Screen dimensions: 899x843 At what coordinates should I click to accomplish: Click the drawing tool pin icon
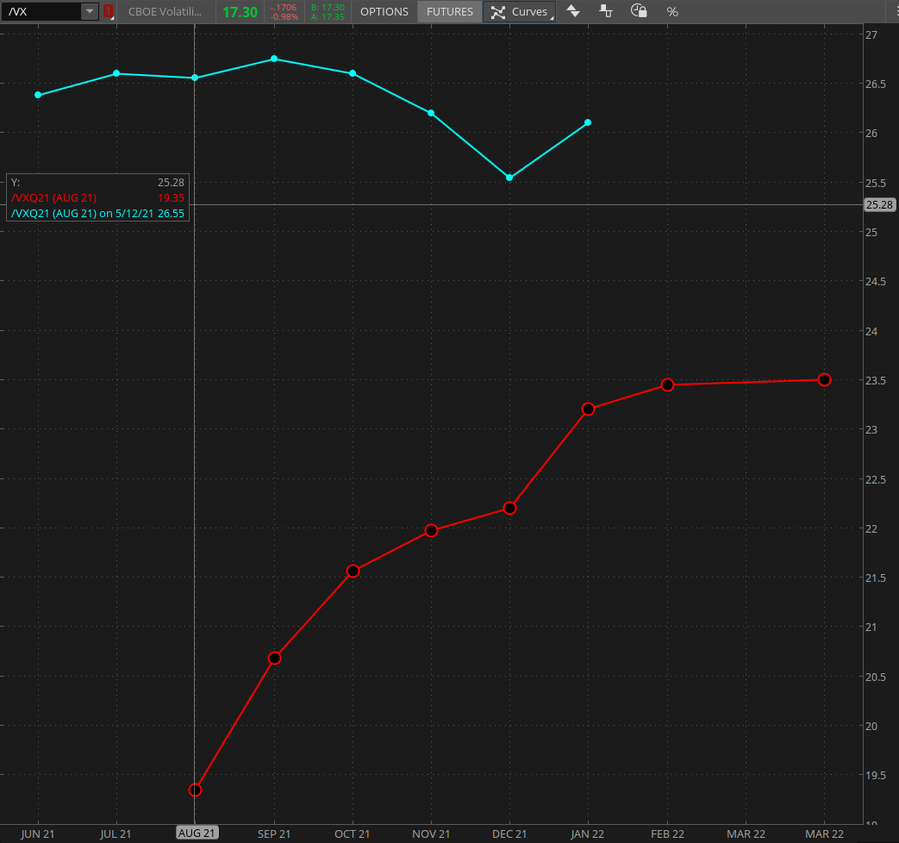tap(606, 12)
